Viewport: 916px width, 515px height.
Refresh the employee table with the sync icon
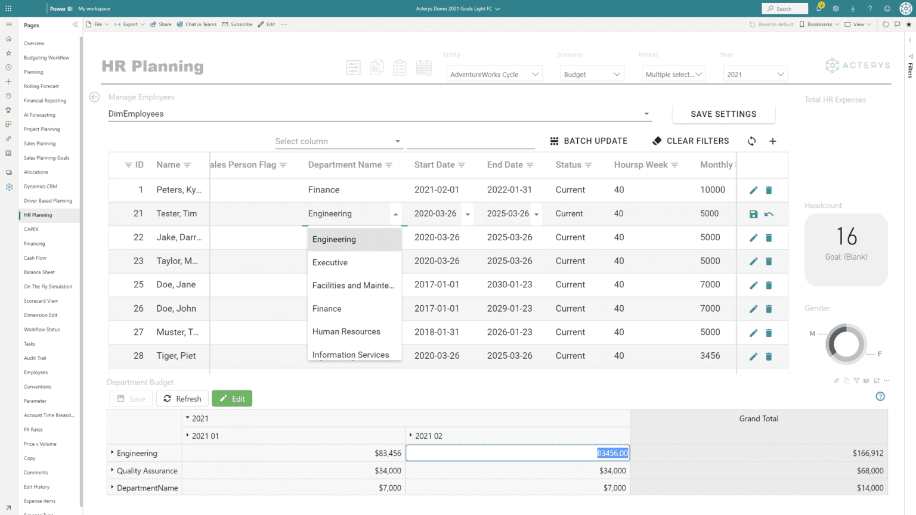(x=751, y=141)
